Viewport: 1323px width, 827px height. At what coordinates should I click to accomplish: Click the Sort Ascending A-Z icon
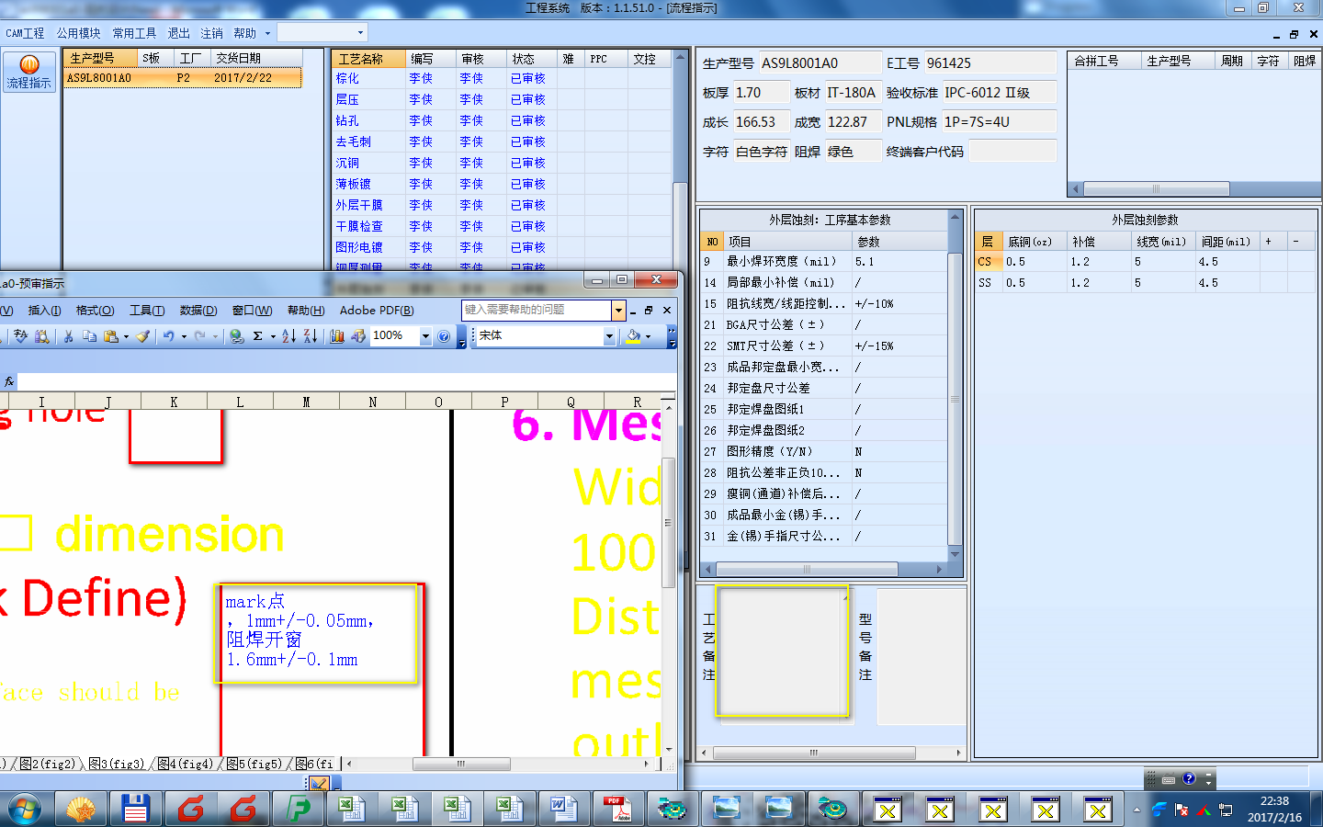click(288, 336)
